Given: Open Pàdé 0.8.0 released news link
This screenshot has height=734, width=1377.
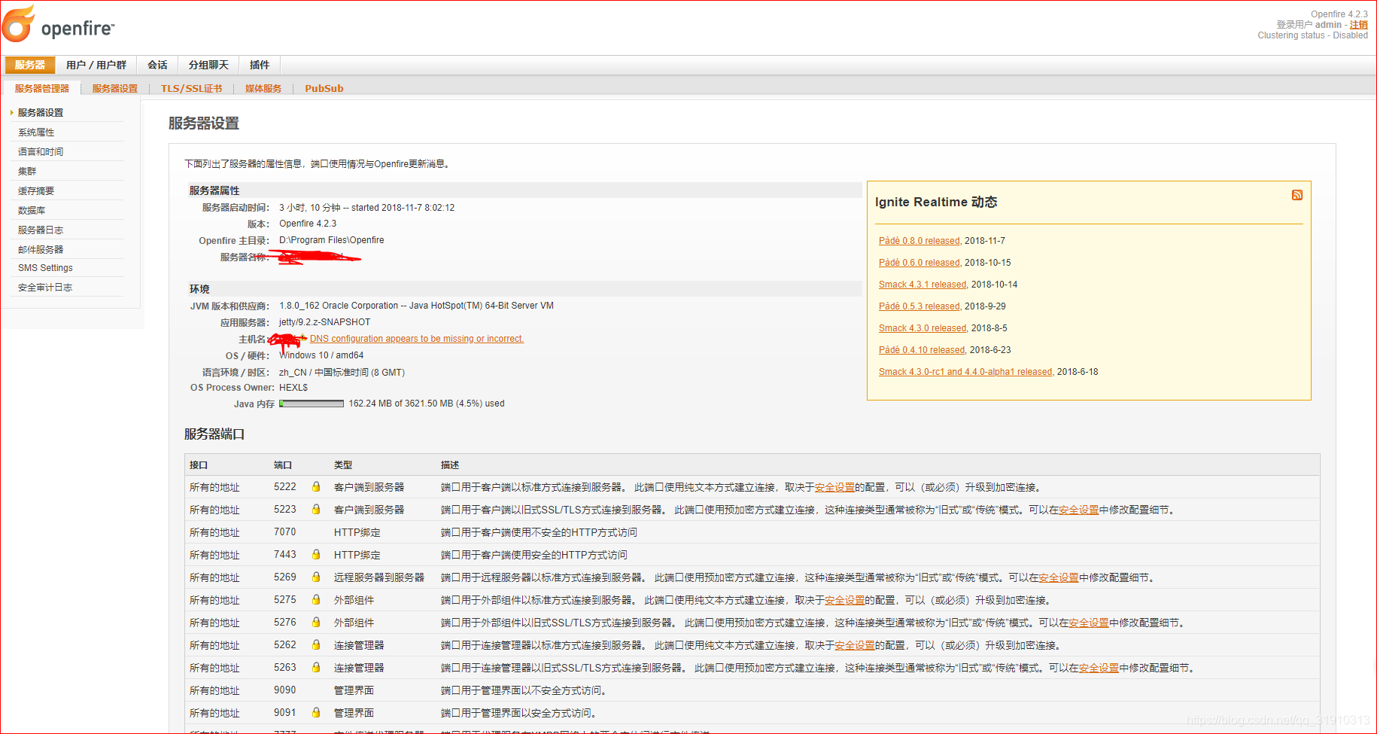Looking at the screenshot, I should point(920,241).
